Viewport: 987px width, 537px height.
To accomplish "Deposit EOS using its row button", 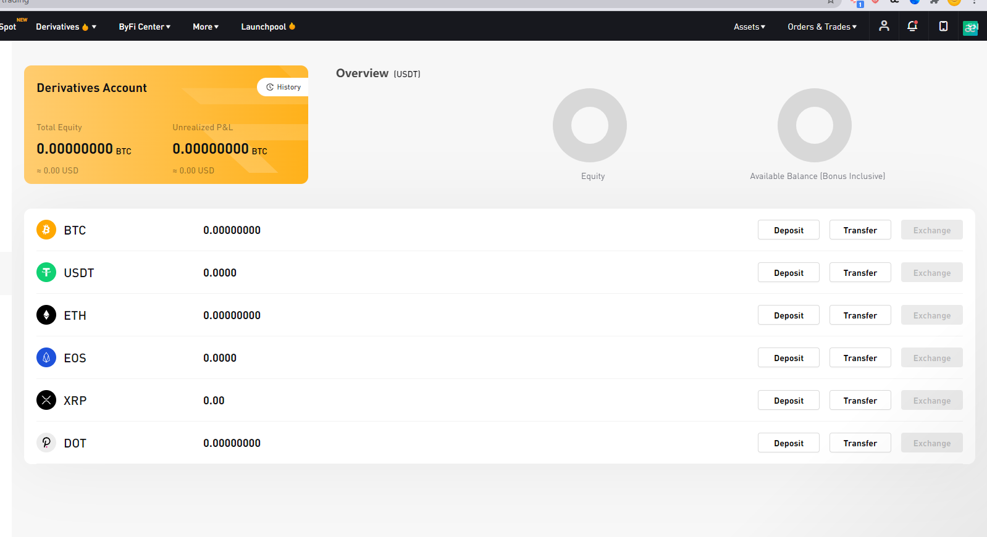I will pyautogui.click(x=789, y=357).
